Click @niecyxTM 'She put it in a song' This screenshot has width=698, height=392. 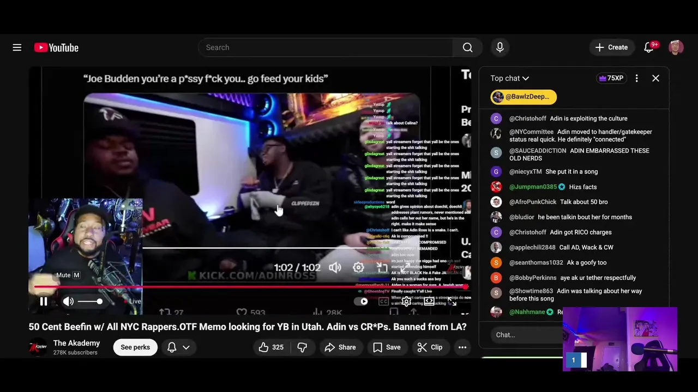[x=571, y=171]
